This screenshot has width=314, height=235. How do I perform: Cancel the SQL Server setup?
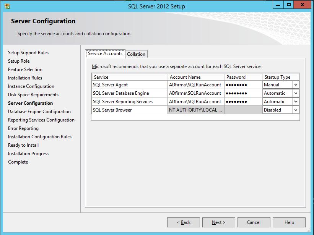click(x=254, y=222)
